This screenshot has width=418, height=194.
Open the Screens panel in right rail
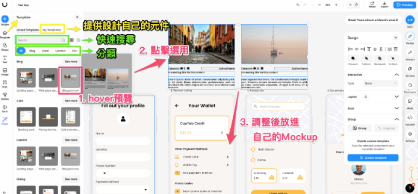point(410,70)
